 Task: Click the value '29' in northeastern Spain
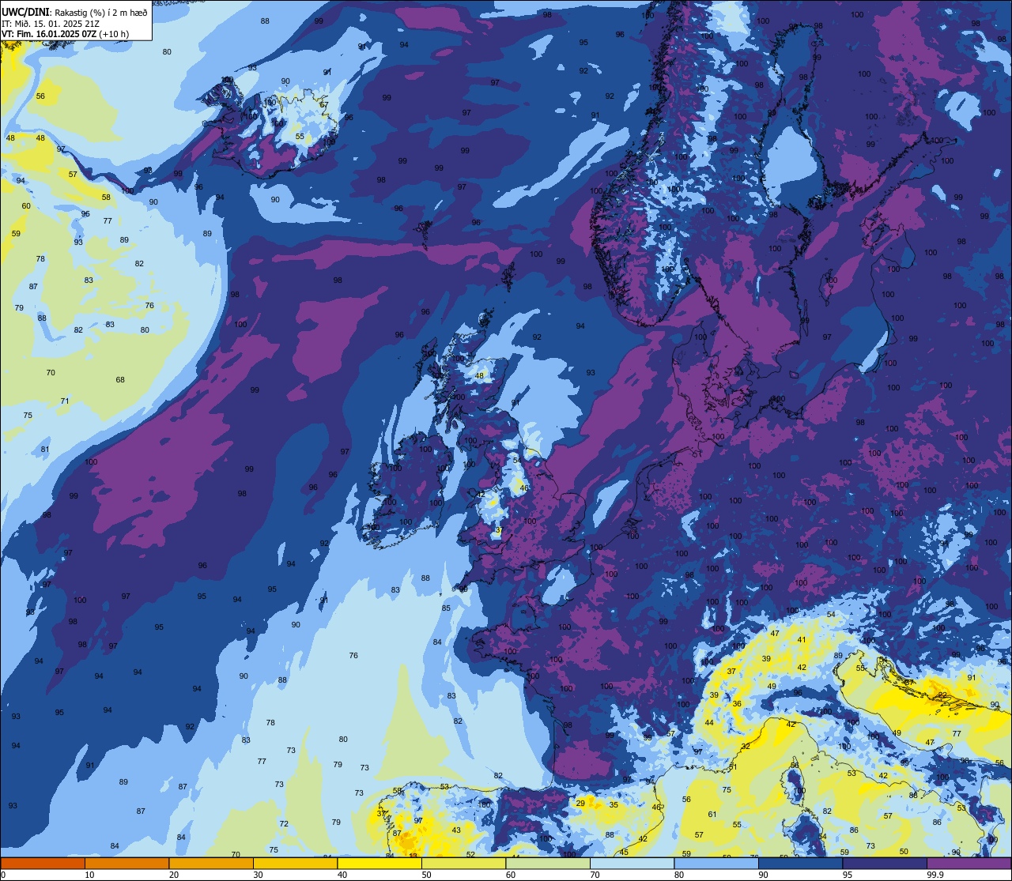pos(580,804)
